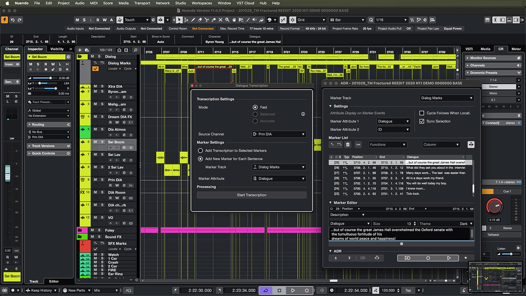Open the Transport menu
Image resolution: width=526 pixels, height=296 pixels.
[143, 3]
